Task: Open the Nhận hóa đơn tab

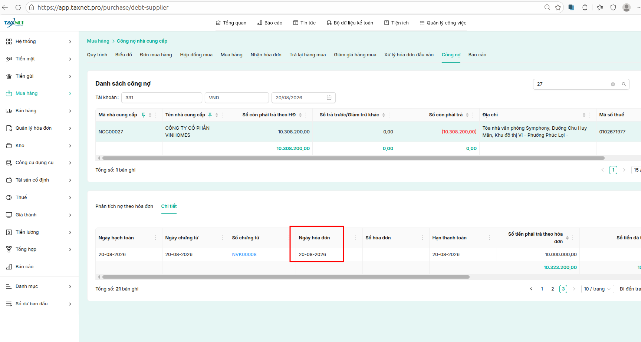Action: pos(266,55)
